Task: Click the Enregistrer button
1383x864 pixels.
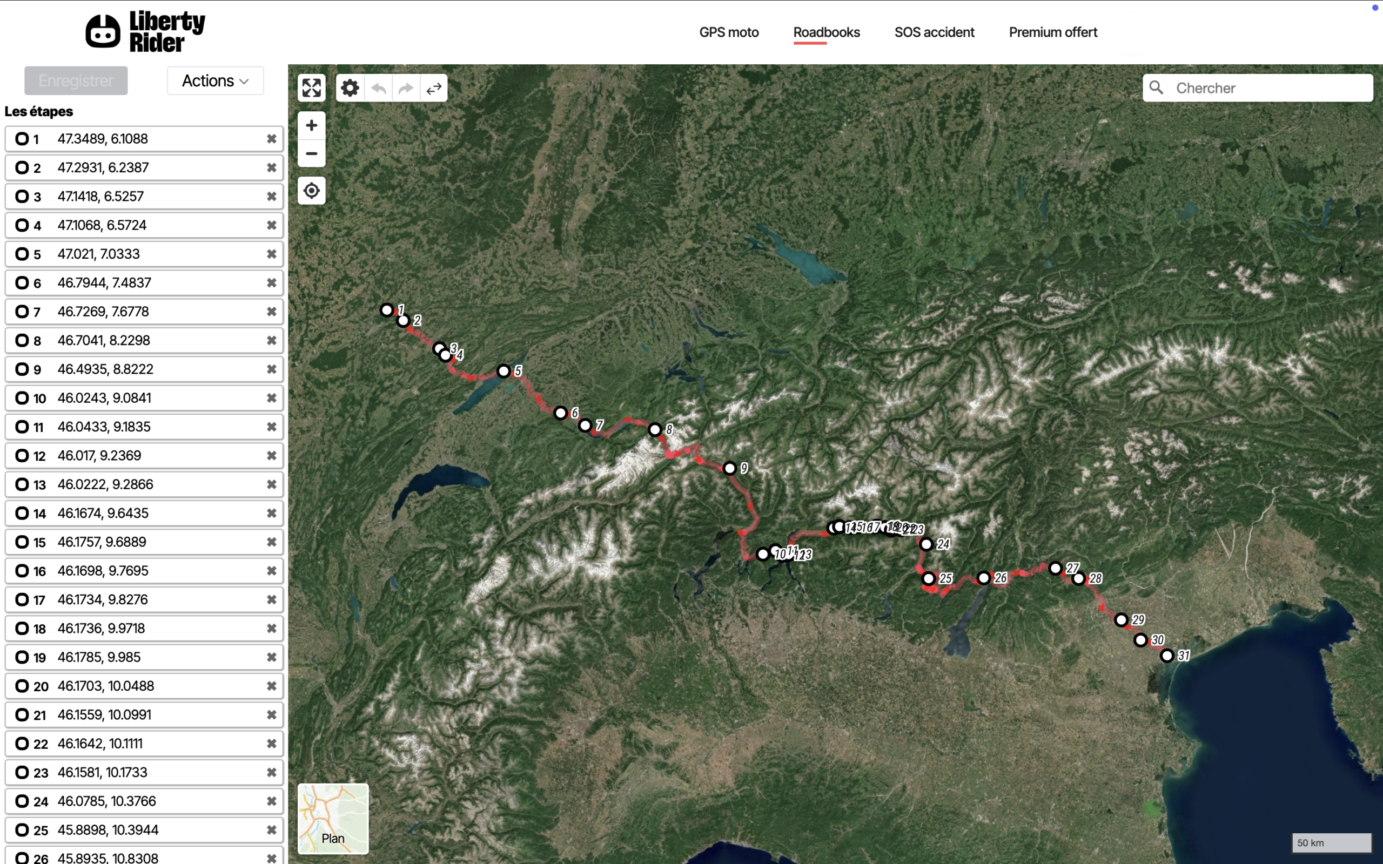Action: tap(76, 80)
